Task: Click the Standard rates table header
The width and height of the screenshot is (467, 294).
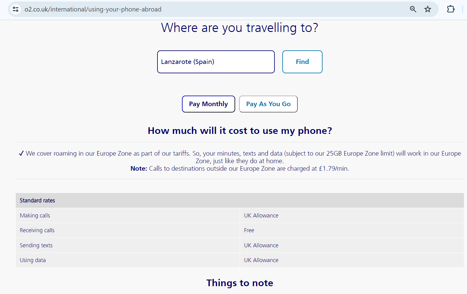Action: tap(37, 200)
